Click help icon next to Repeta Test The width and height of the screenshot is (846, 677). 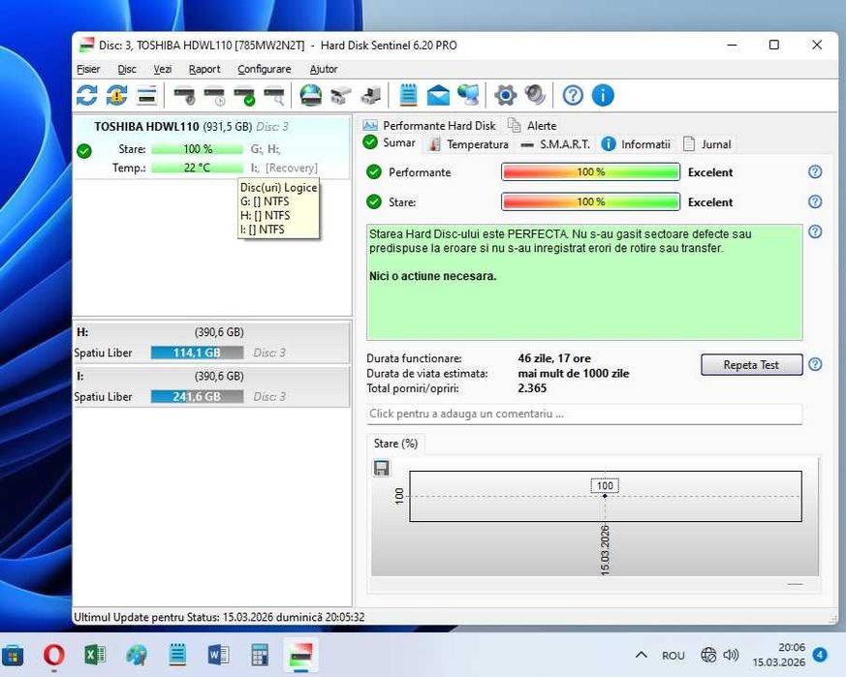pyautogui.click(x=815, y=365)
